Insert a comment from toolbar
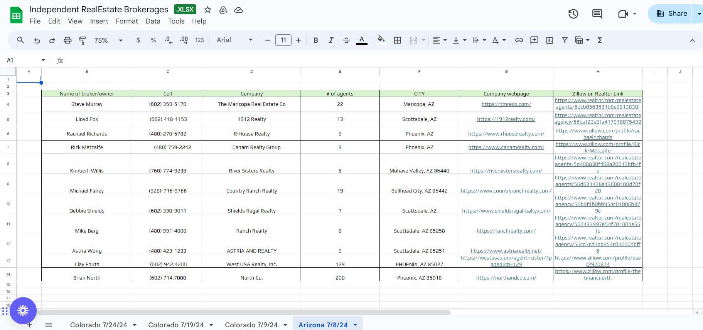 534,40
